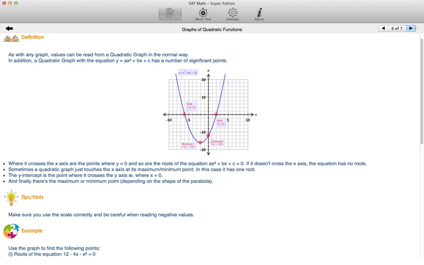Click the 'Graphs of Quadratic Functions' title
Image resolution: width=424 pixels, height=265 pixels.
pos(211,30)
